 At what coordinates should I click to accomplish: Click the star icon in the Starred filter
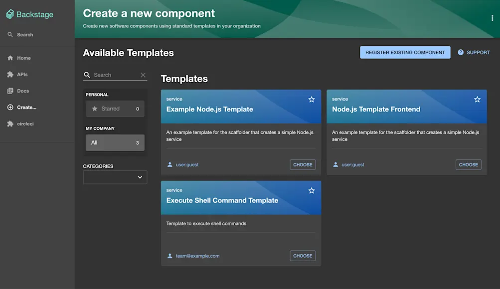[94, 109]
